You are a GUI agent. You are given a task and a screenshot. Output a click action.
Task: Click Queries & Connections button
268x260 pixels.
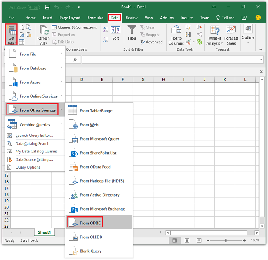coord(74,27)
